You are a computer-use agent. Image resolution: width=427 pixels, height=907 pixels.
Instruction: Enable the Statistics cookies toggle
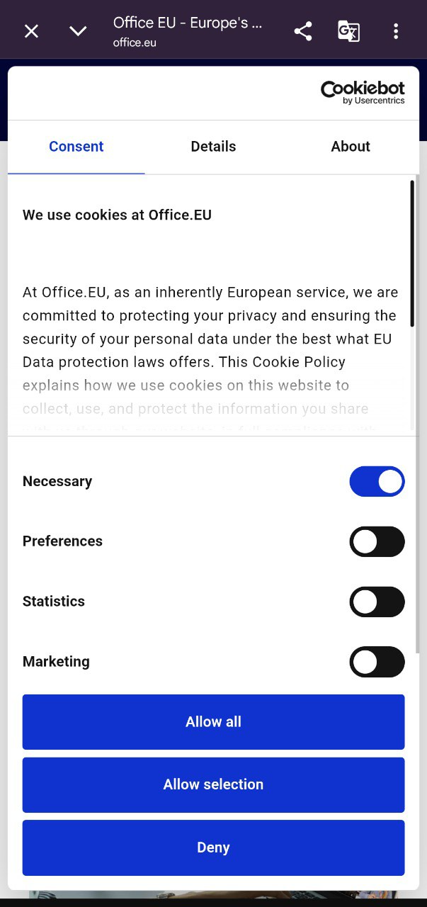pos(377,602)
